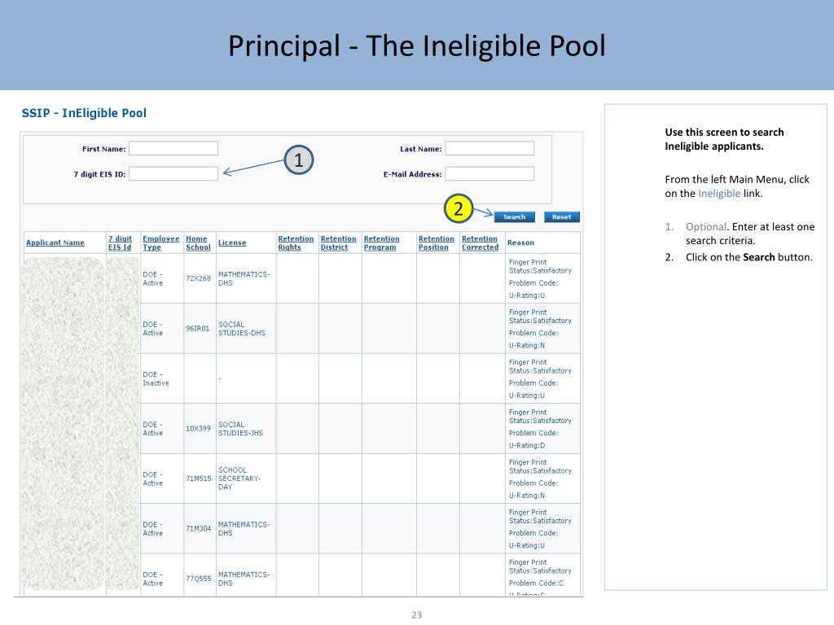Click Retention Rights column header
Screen dimensions: 834x625
click(x=296, y=243)
